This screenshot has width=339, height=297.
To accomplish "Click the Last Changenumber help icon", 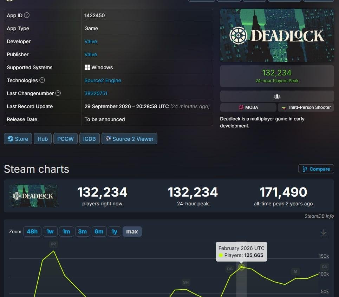I will click(58, 93).
